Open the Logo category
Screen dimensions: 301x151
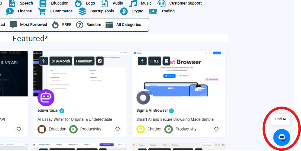[x=85, y=3]
